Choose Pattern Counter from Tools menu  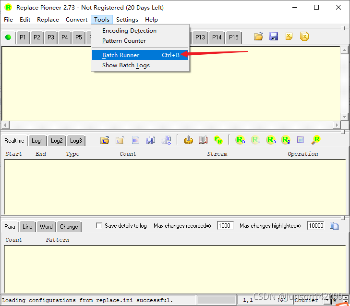140,41
